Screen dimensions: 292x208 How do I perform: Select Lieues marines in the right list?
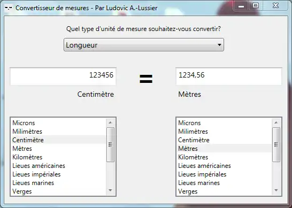coord(224,183)
